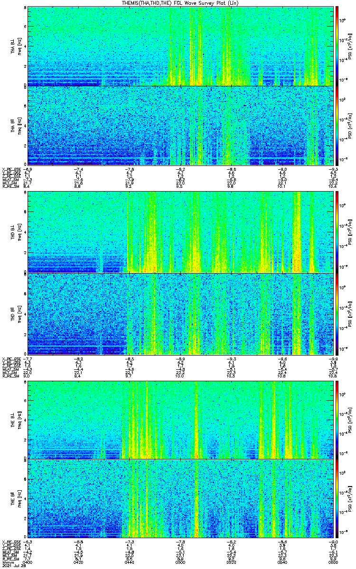Click the color bar beside THA B-perpendicular panel
This screenshot has width=356, height=569.
337,46
